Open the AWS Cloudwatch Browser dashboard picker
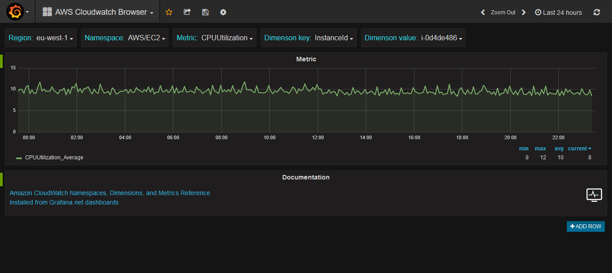612x273 pixels. [x=98, y=12]
